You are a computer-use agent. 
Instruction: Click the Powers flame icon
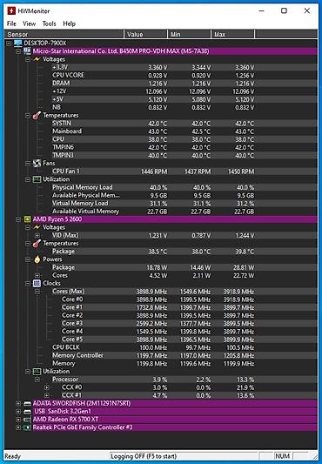click(37, 259)
